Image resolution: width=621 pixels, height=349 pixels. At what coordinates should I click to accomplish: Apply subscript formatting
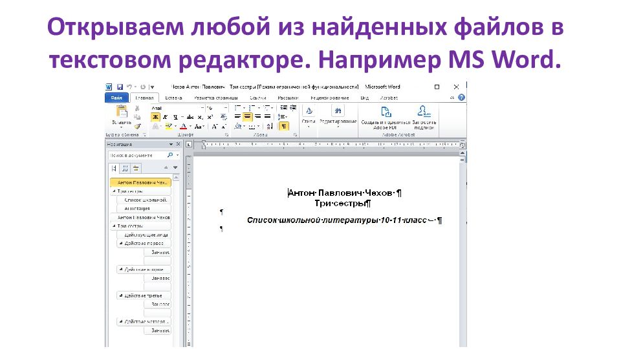click(201, 117)
